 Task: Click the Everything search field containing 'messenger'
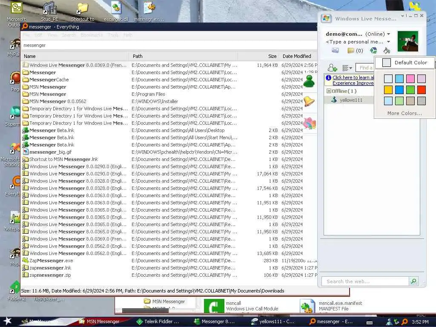pyautogui.click(x=169, y=45)
